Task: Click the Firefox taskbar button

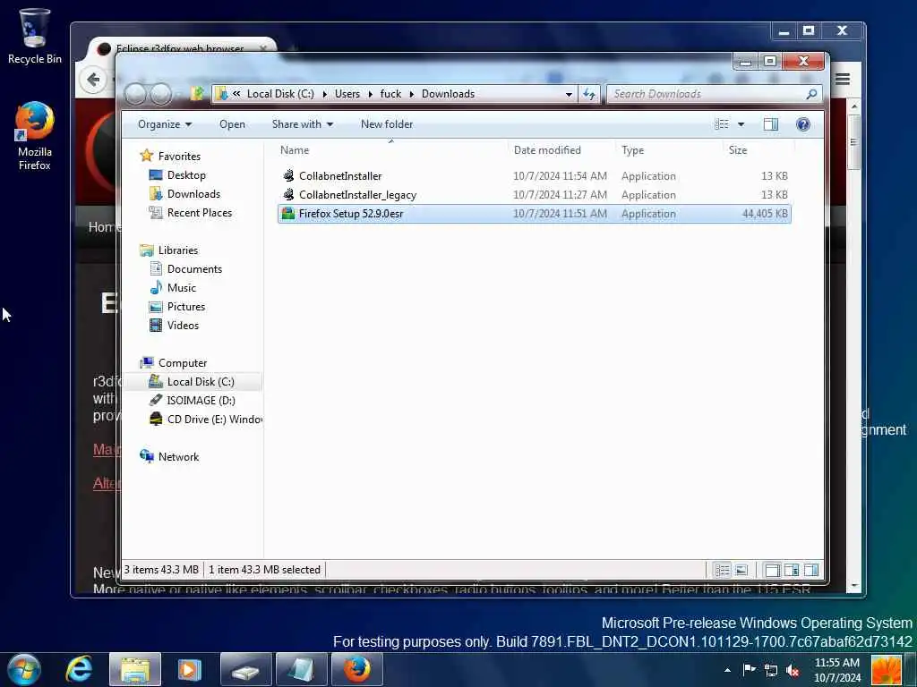Action: 356,669
